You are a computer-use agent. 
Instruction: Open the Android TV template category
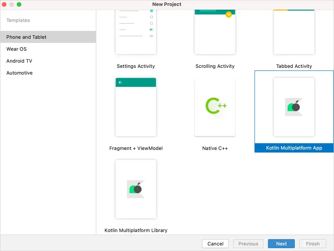(x=19, y=61)
